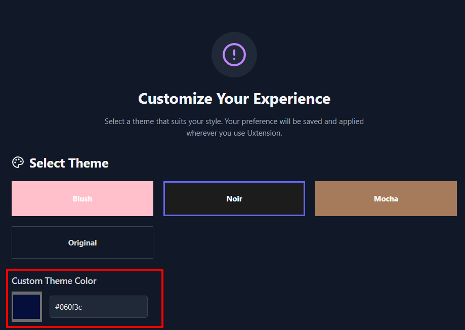Switch to the Original theme
This screenshot has height=330, width=465.
click(82, 242)
